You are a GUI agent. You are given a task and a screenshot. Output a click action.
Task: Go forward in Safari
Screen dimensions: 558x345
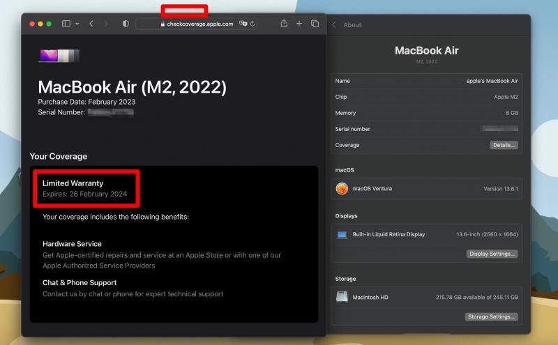tap(106, 24)
